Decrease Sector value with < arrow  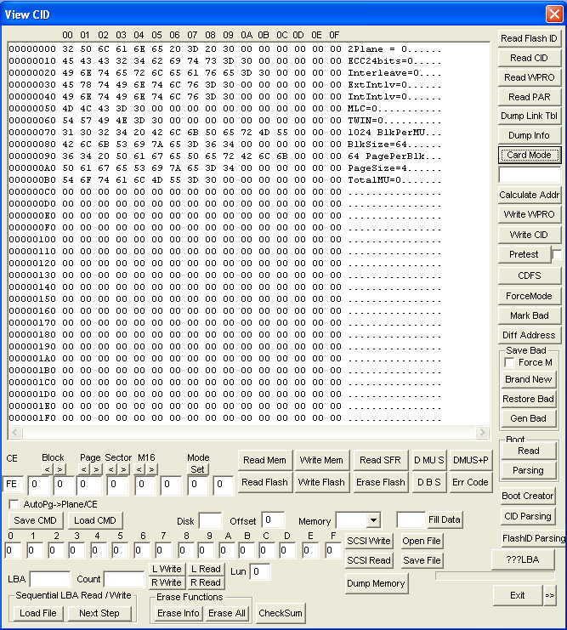112,469
